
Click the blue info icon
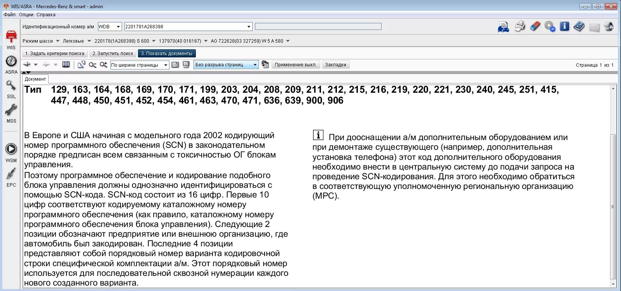click(x=564, y=26)
